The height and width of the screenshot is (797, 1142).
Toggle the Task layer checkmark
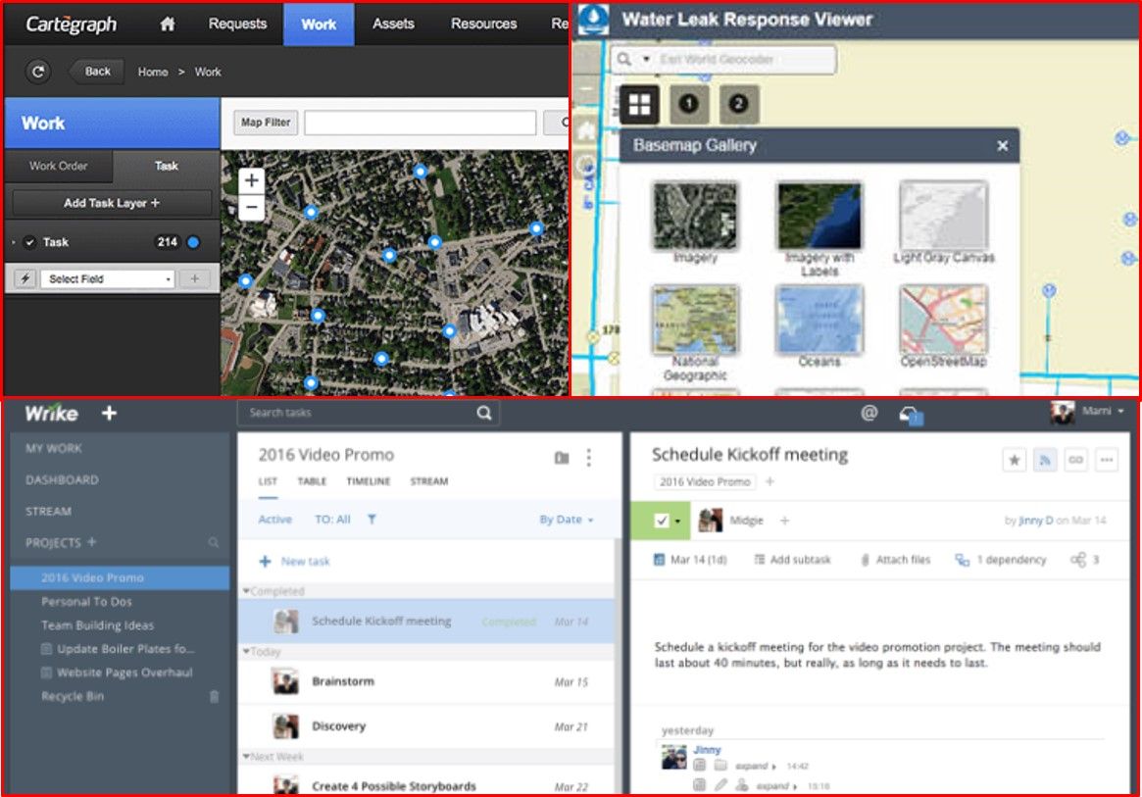[x=29, y=242]
